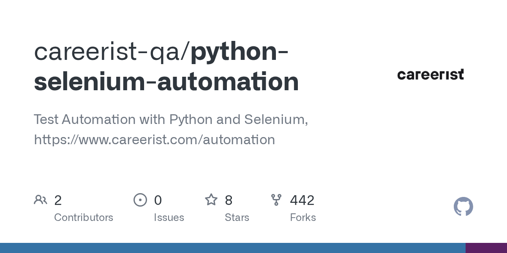
Task: Select the Test Automation description text
Action: point(171,120)
